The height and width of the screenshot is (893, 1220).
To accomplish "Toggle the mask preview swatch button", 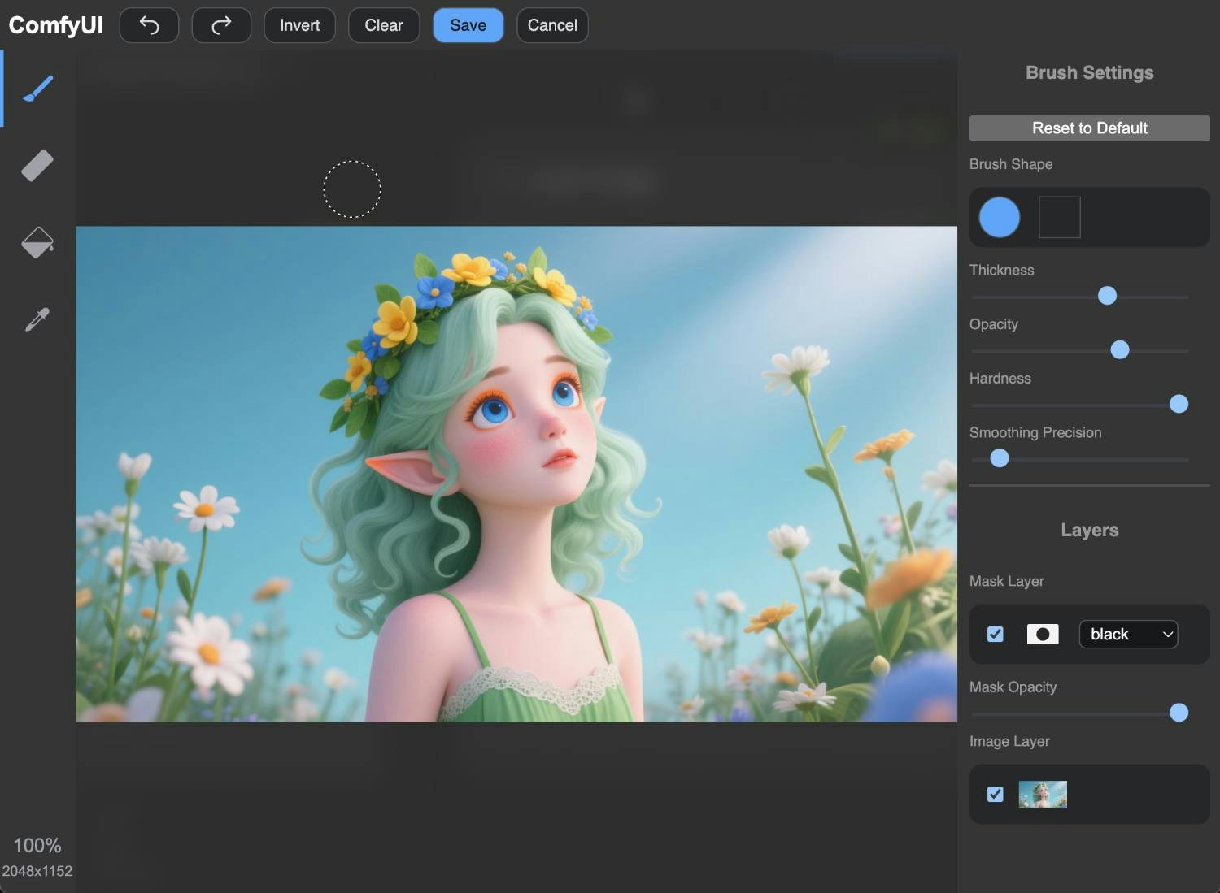I will (x=1043, y=634).
